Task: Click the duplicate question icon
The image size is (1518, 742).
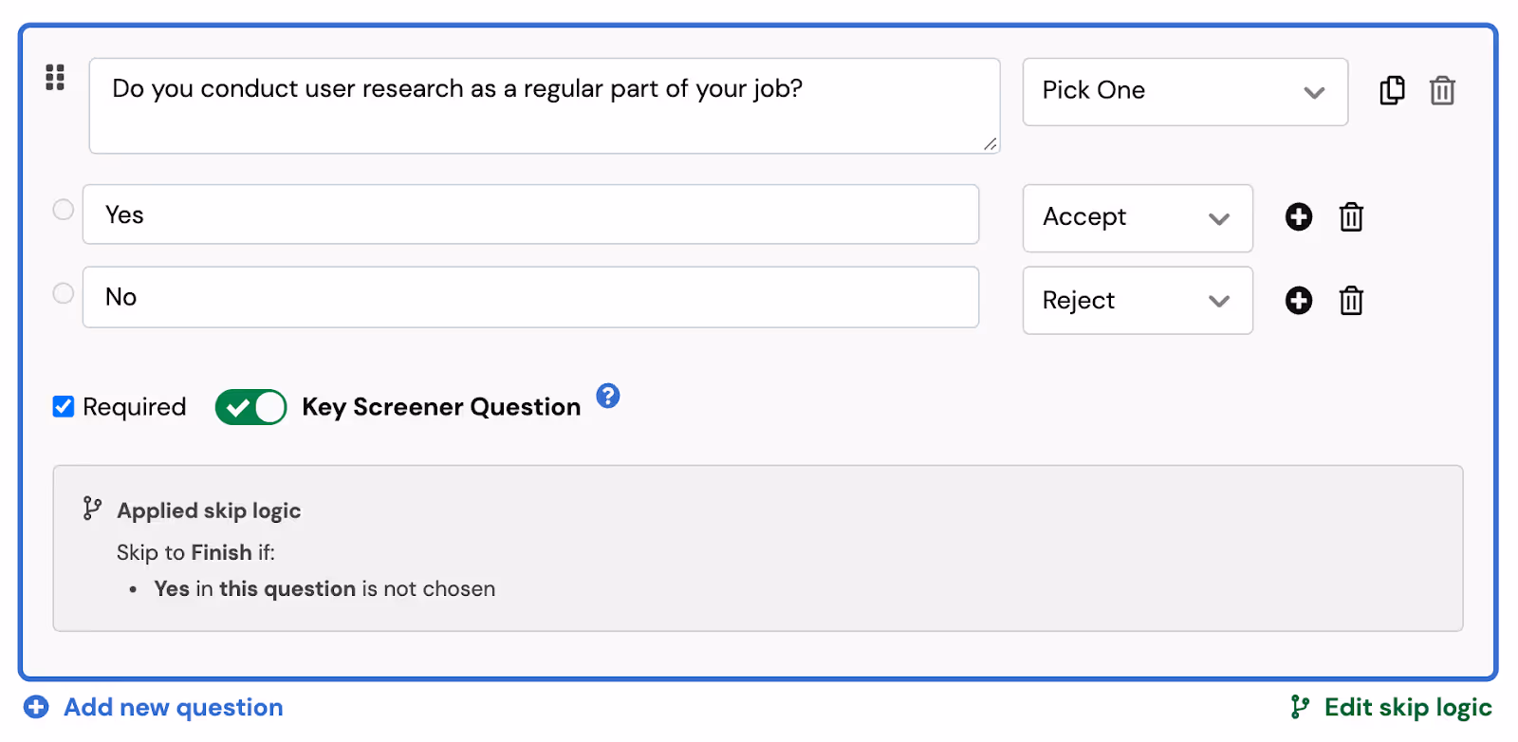Action: (x=1391, y=91)
